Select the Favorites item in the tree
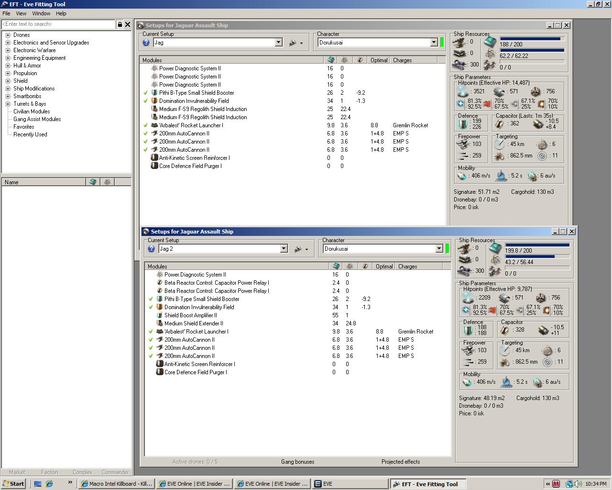Image resolution: width=612 pixels, height=490 pixels. tap(24, 127)
